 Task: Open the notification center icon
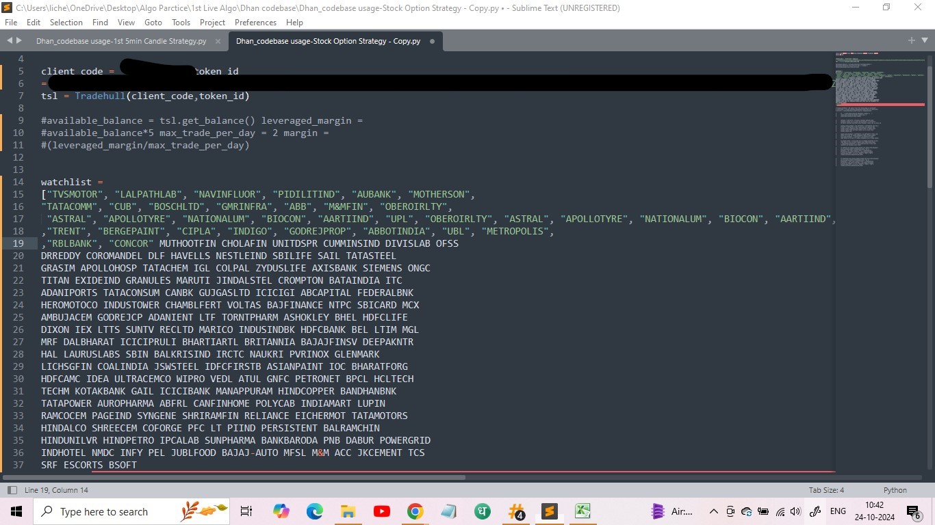[x=913, y=512]
